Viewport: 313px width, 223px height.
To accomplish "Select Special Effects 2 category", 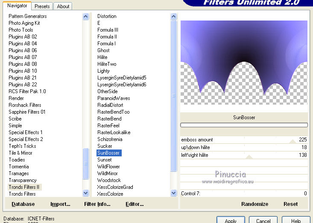I will [26, 139].
